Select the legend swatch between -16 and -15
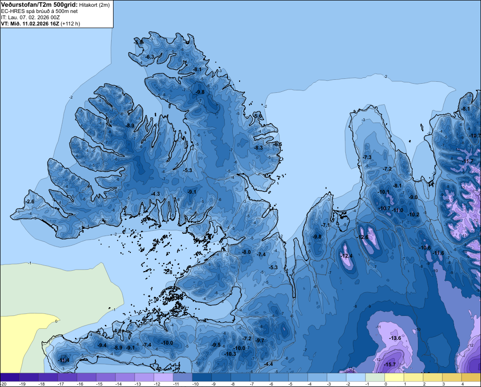The height and width of the screenshot is (387, 481). click(x=87, y=377)
